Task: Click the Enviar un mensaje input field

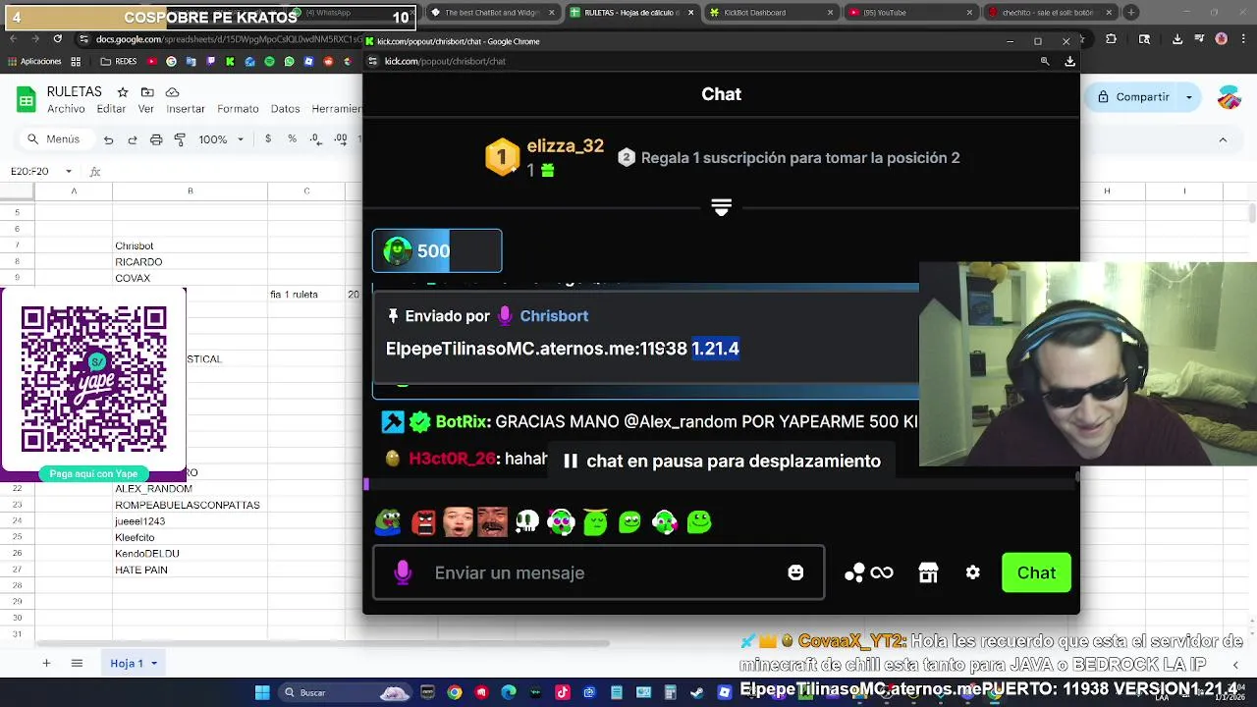Action: (x=599, y=572)
